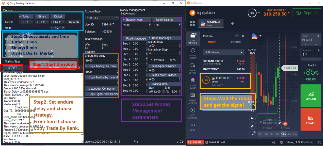Open Practice Account balance dropdown
The height and width of the screenshot is (146, 323).
click(277, 13)
